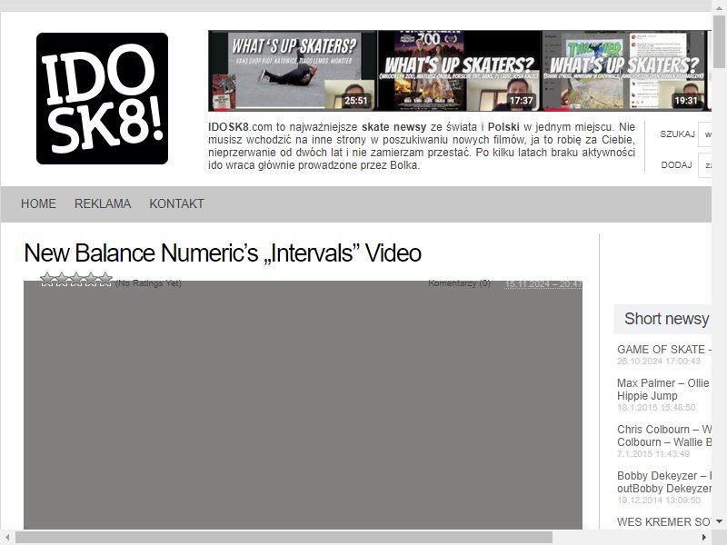The height and width of the screenshot is (545, 727).
Task: Open the 25:51 What's Up Skaters video thumbnail
Action: coord(293,71)
